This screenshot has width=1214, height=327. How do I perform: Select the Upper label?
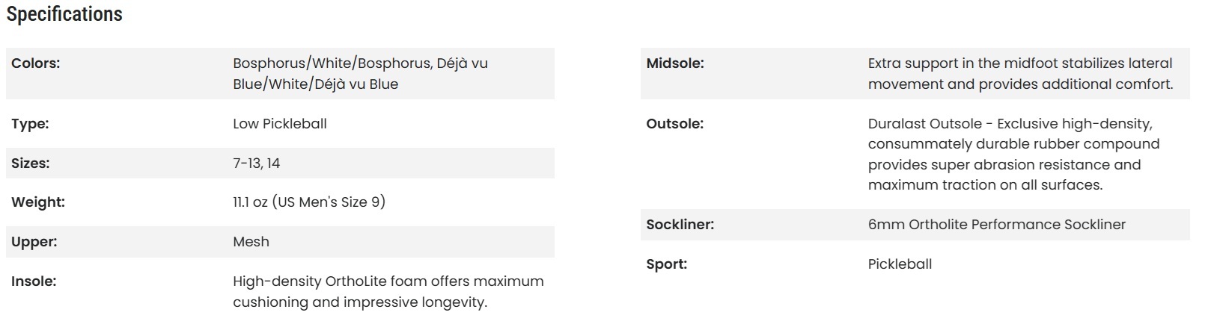point(34,242)
